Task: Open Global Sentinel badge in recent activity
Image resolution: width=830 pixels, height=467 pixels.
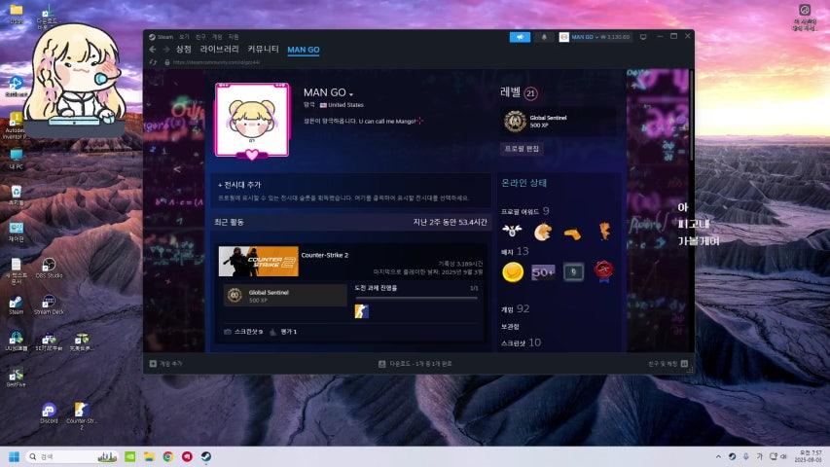Action: pos(285,296)
